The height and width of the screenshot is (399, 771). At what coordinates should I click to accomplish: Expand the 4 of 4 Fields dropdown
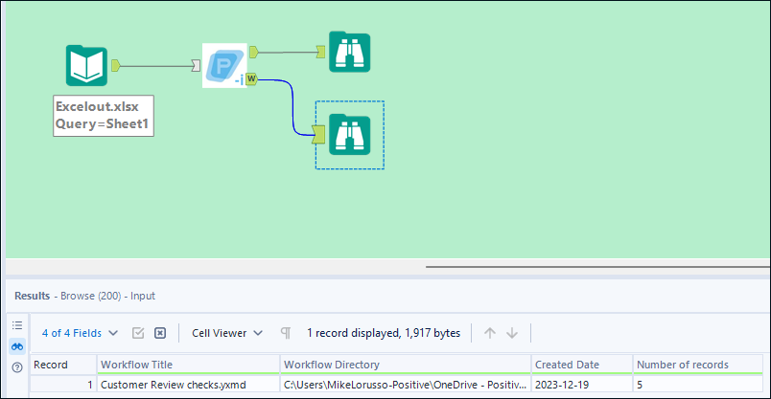coord(80,333)
